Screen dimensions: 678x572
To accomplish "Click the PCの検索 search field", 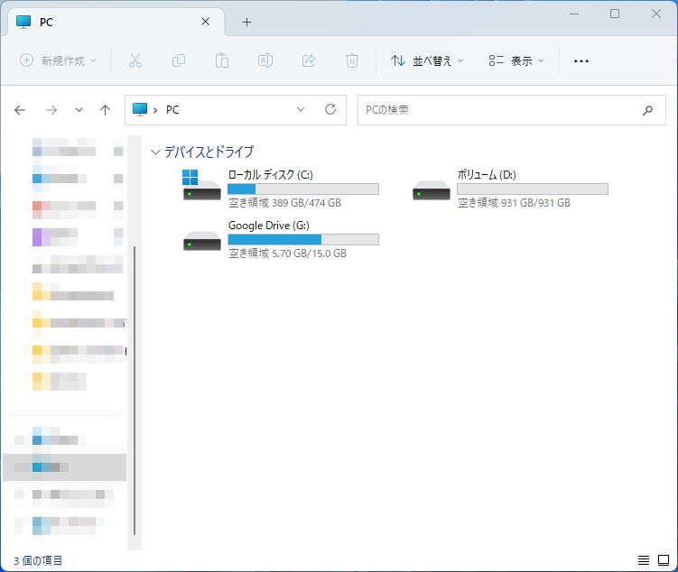I will point(497,109).
